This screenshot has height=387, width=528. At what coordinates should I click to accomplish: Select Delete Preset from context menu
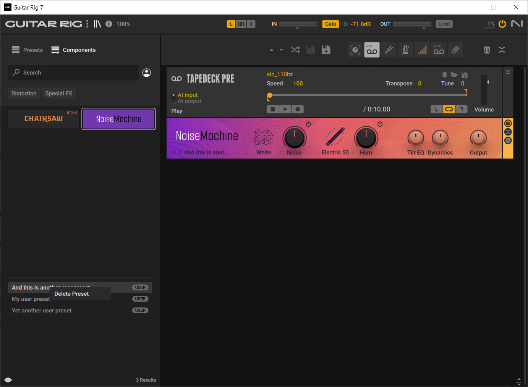click(71, 293)
